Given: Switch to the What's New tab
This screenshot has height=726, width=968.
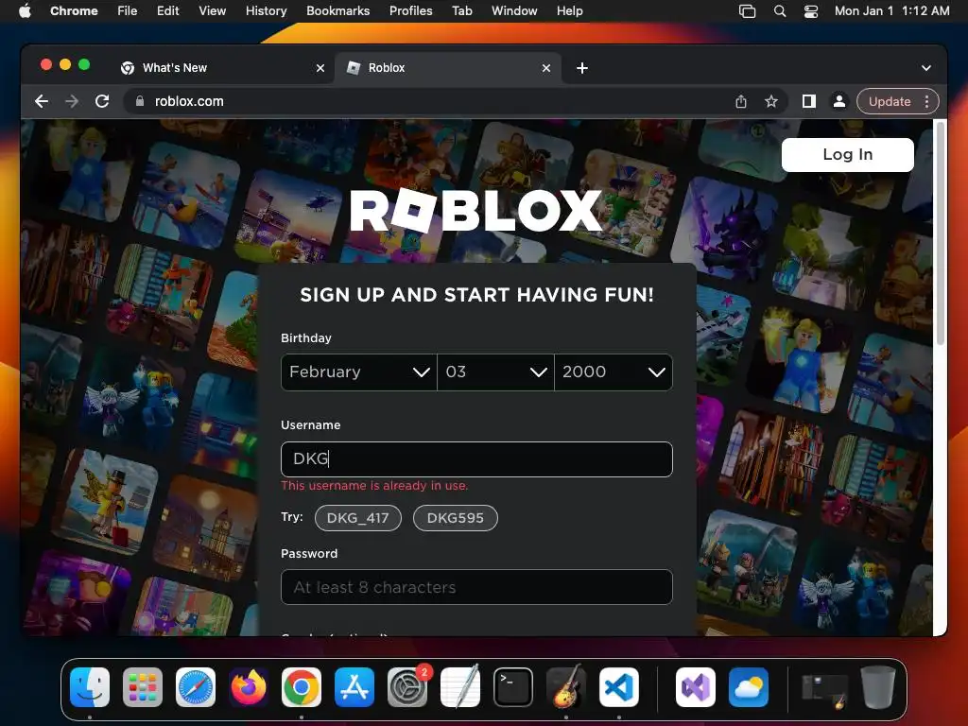Looking at the screenshot, I should 223,68.
